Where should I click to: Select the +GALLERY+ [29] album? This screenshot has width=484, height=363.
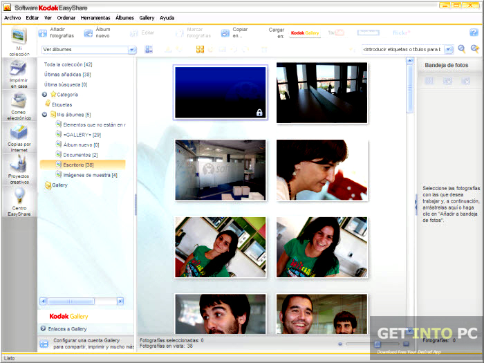82,135
